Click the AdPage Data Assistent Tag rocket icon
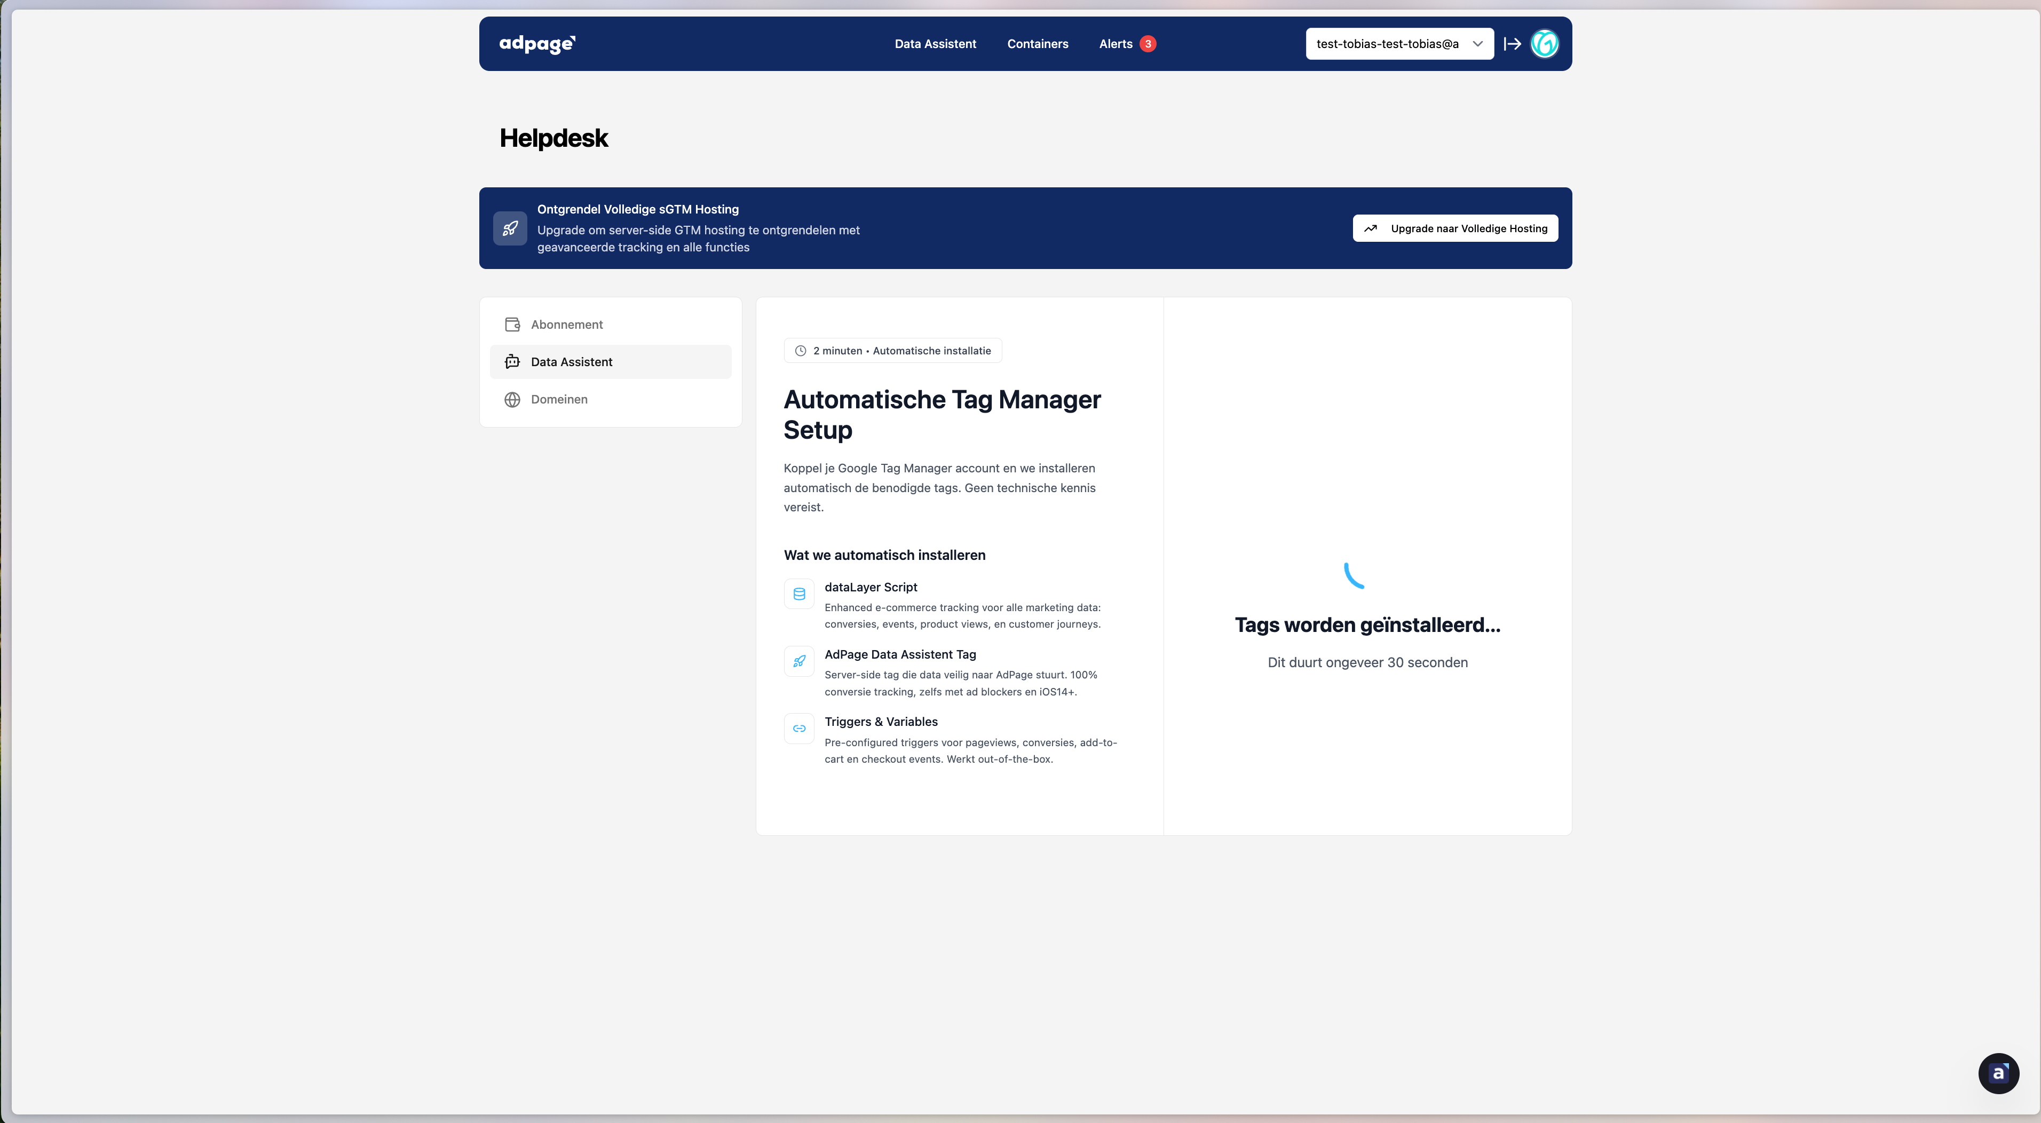Image resolution: width=2041 pixels, height=1123 pixels. [798, 661]
